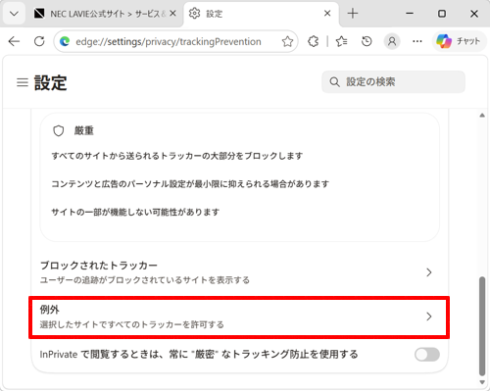Click the gear icon on the 設定 tab
Viewport: 490px width, 391px height.
point(194,14)
